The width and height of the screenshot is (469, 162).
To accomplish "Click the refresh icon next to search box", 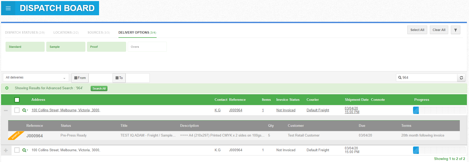I will pos(461,78).
